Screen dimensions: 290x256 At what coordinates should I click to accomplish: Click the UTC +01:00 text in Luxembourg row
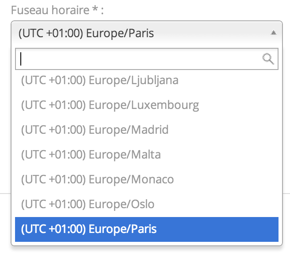(53, 105)
